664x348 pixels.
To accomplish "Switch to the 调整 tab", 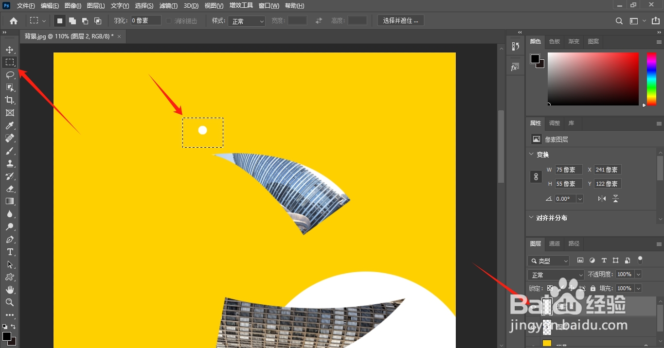I will click(x=555, y=123).
